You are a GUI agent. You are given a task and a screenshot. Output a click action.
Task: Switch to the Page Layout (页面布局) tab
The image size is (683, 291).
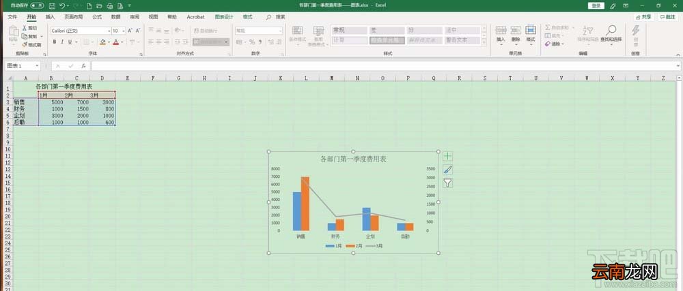pyautogui.click(x=74, y=17)
